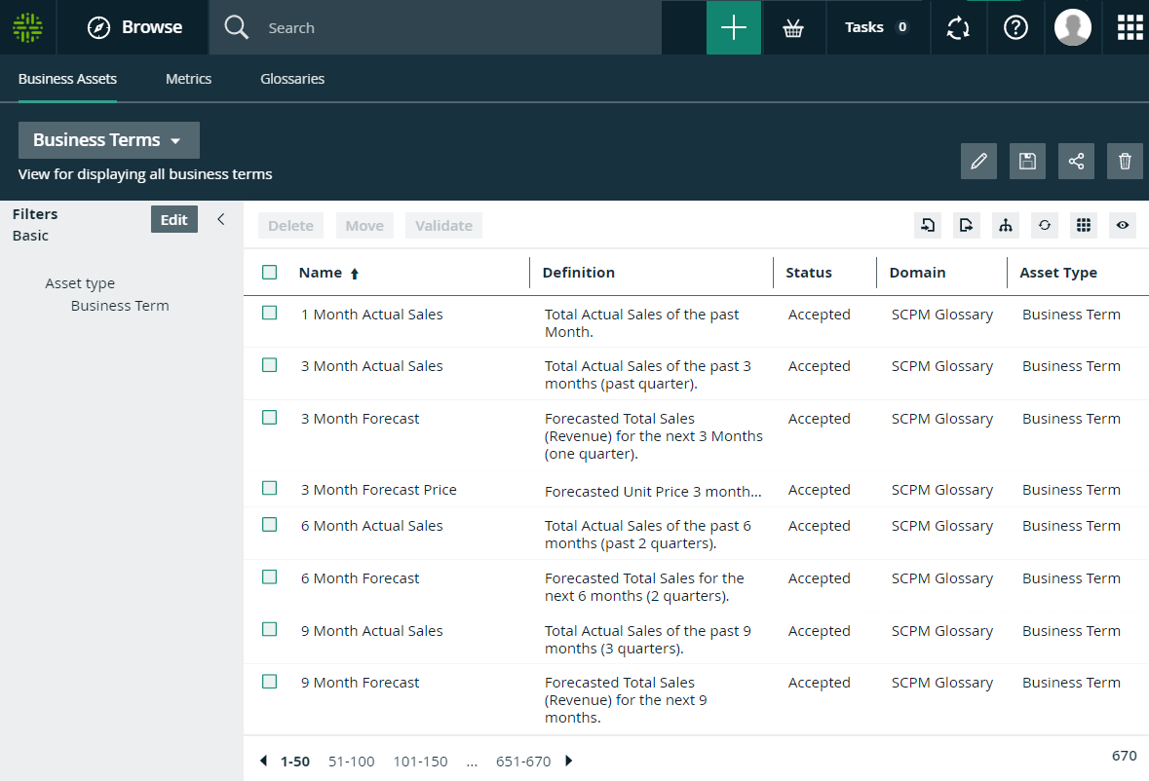The width and height of the screenshot is (1149, 781).
Task: Click the hierarchy tree view icon
Action: click(1005, 226)
